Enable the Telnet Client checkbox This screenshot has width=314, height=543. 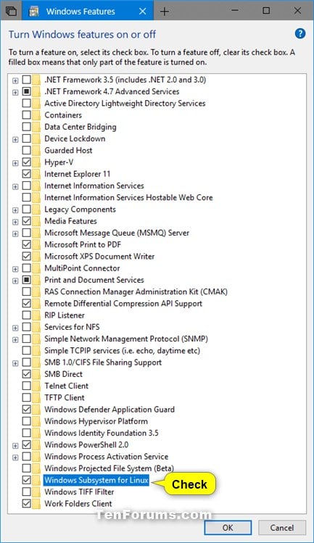(26, 386)
